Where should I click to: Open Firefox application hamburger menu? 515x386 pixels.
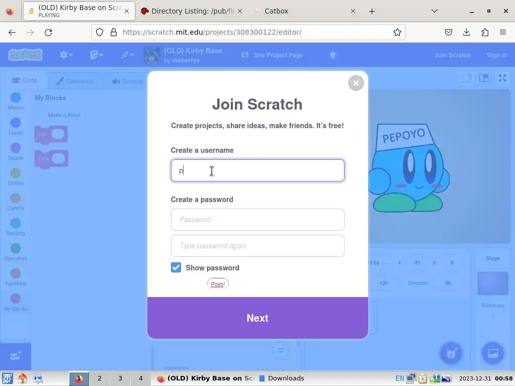(503, 32)
